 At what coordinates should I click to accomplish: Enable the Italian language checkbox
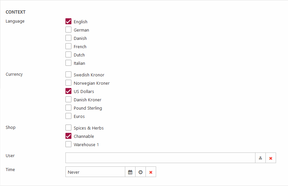(x=68, y=63)
